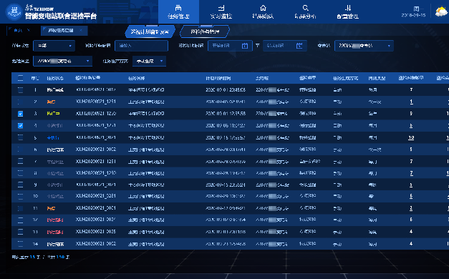Viewport: 449px width, 279px height.
Task: Click the platform logo emblem at top left
Action: pos(14,12)
